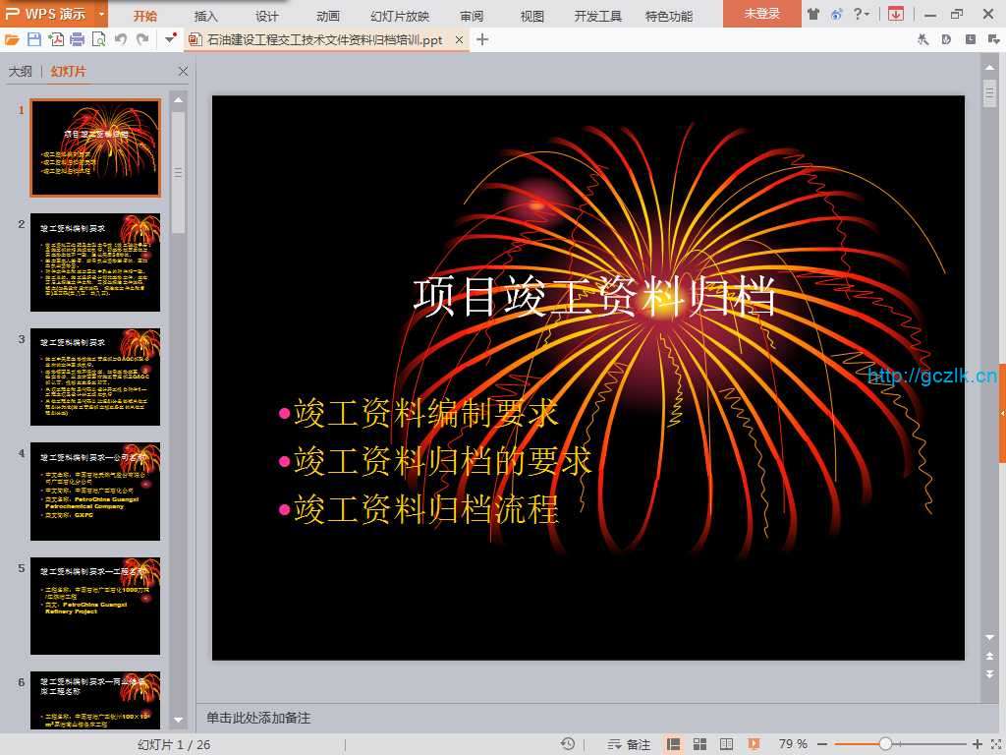
Task: Open the WPS 演示 application menu dropdown
Action: [102, 14]
